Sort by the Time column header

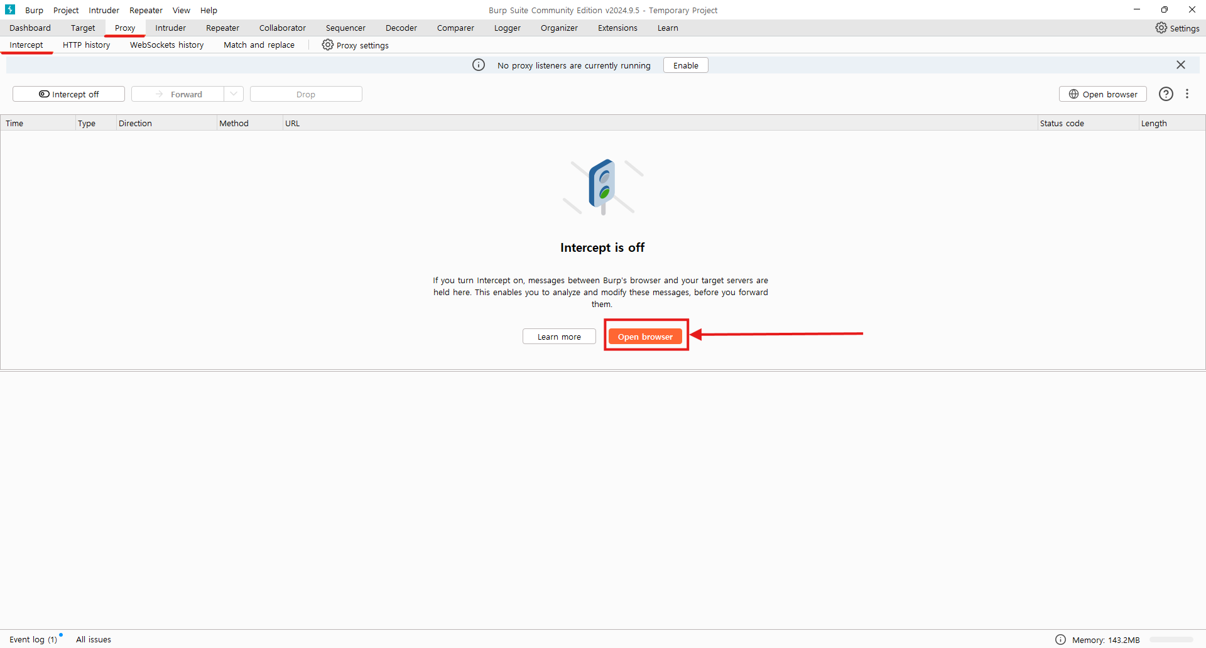[38, 123]
